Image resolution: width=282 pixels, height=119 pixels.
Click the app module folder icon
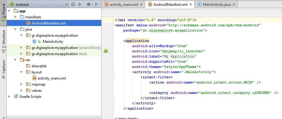click(x=16, y=11)
